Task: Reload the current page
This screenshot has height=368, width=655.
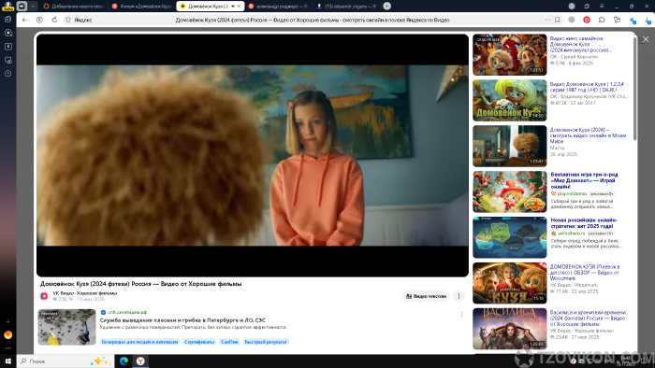Action: 54,20
